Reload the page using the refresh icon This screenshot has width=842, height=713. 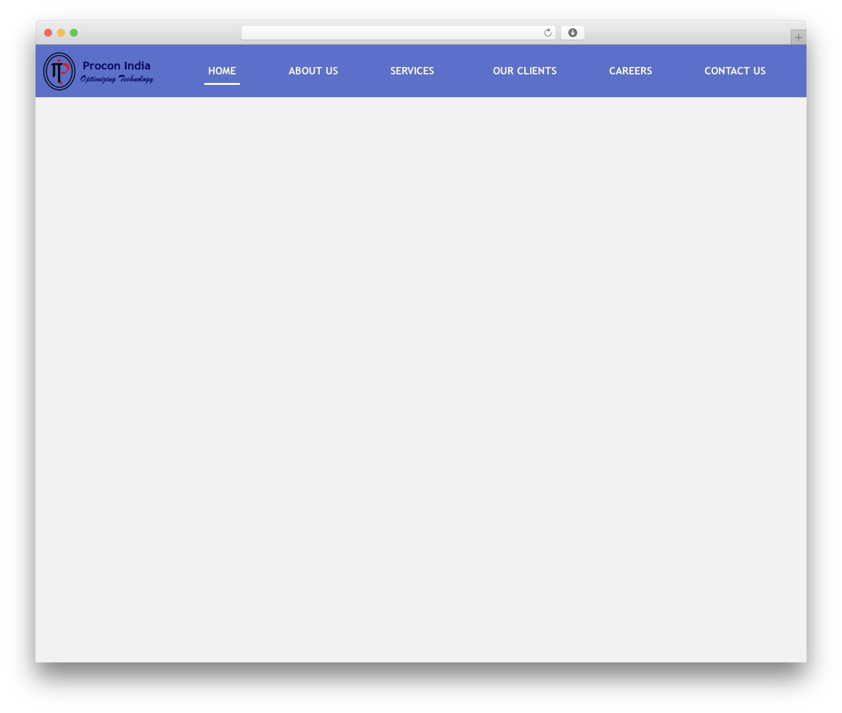pyautogui.click(x=547, y=33)
